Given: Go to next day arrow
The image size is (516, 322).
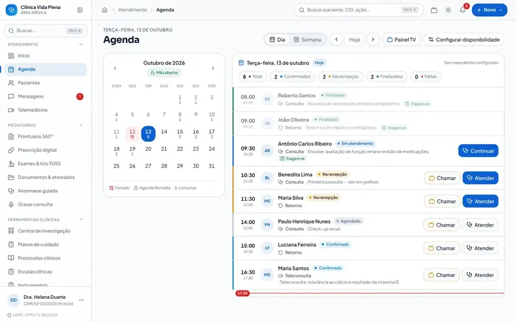Looking at the screenshot, I should pyautogui.click(x=373, y=39).
